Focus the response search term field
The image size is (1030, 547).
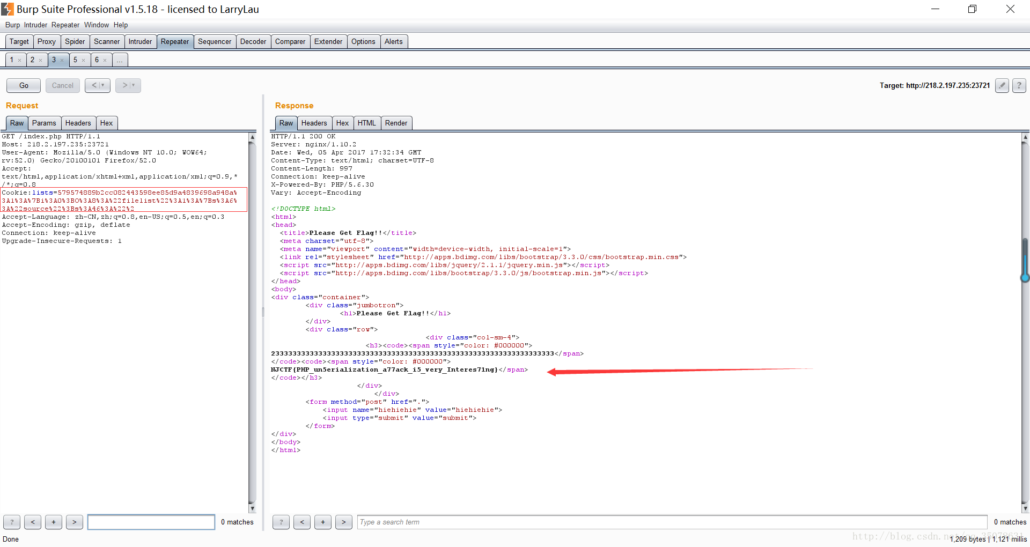[672, 522]
